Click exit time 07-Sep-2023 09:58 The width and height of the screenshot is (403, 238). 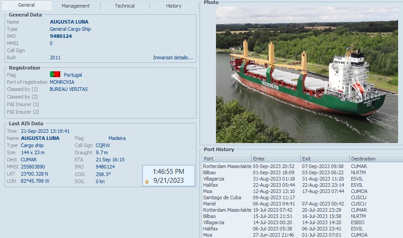tap(323, 166)
